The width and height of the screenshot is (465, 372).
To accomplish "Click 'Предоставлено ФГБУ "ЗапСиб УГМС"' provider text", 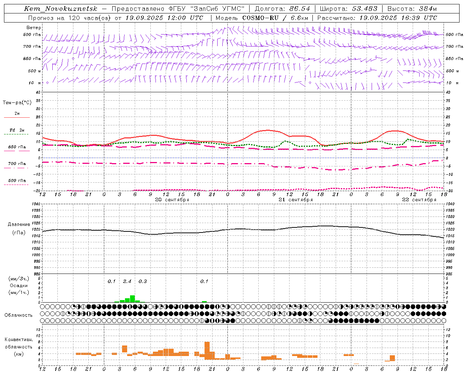I will coord(178,9).
